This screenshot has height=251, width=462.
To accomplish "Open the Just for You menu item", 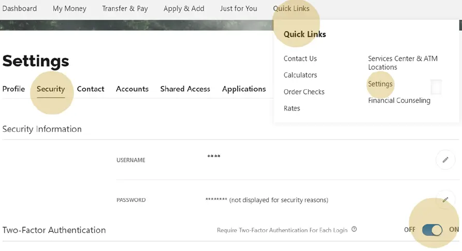I will [238, 8].
